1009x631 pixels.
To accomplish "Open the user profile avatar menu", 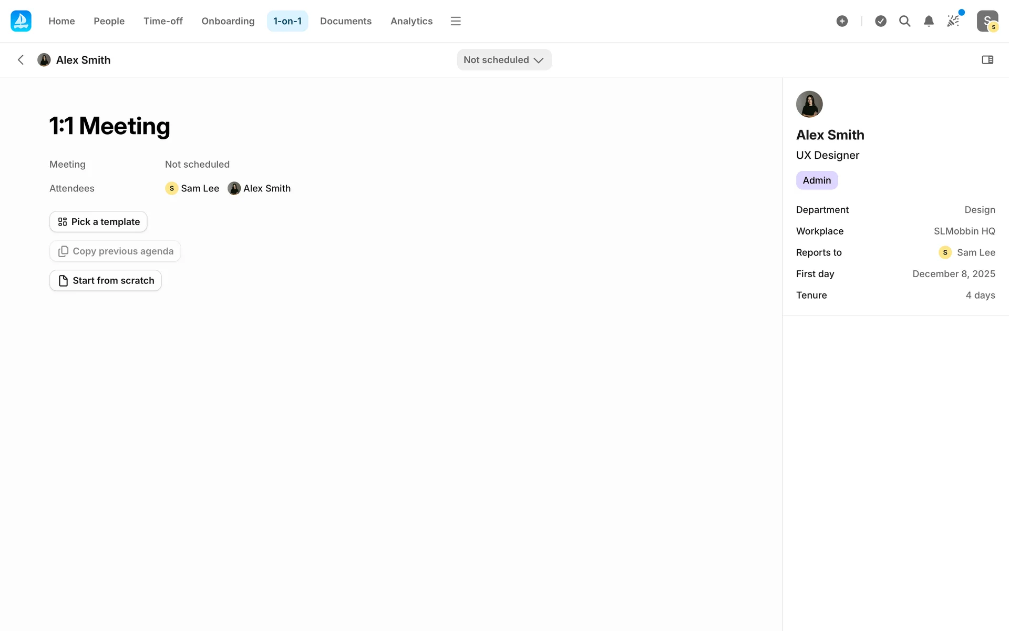I will (x=987, y=21).
